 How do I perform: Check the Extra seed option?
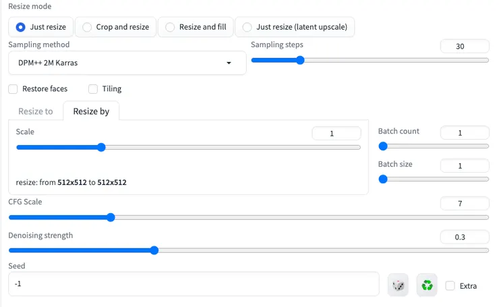pyautogui.click(x=450, y=285)
